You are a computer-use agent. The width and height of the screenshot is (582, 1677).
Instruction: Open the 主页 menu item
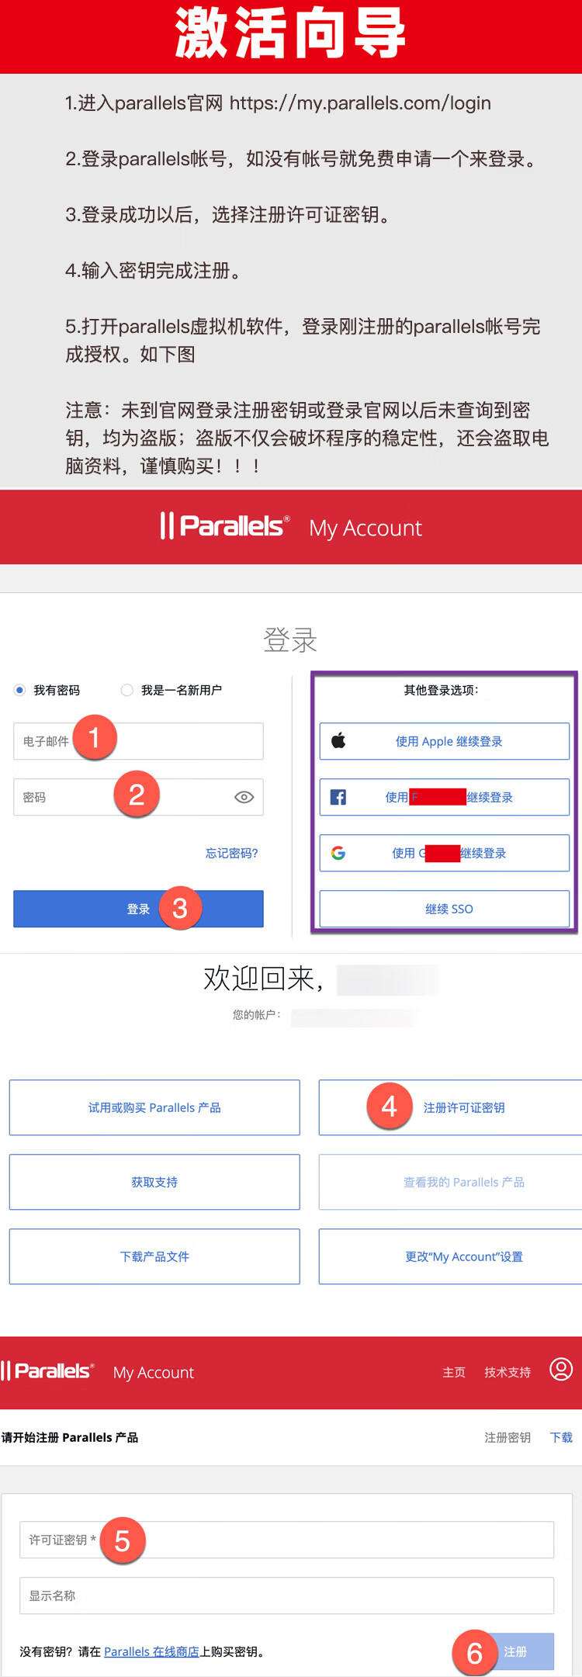pos(454,1372)
